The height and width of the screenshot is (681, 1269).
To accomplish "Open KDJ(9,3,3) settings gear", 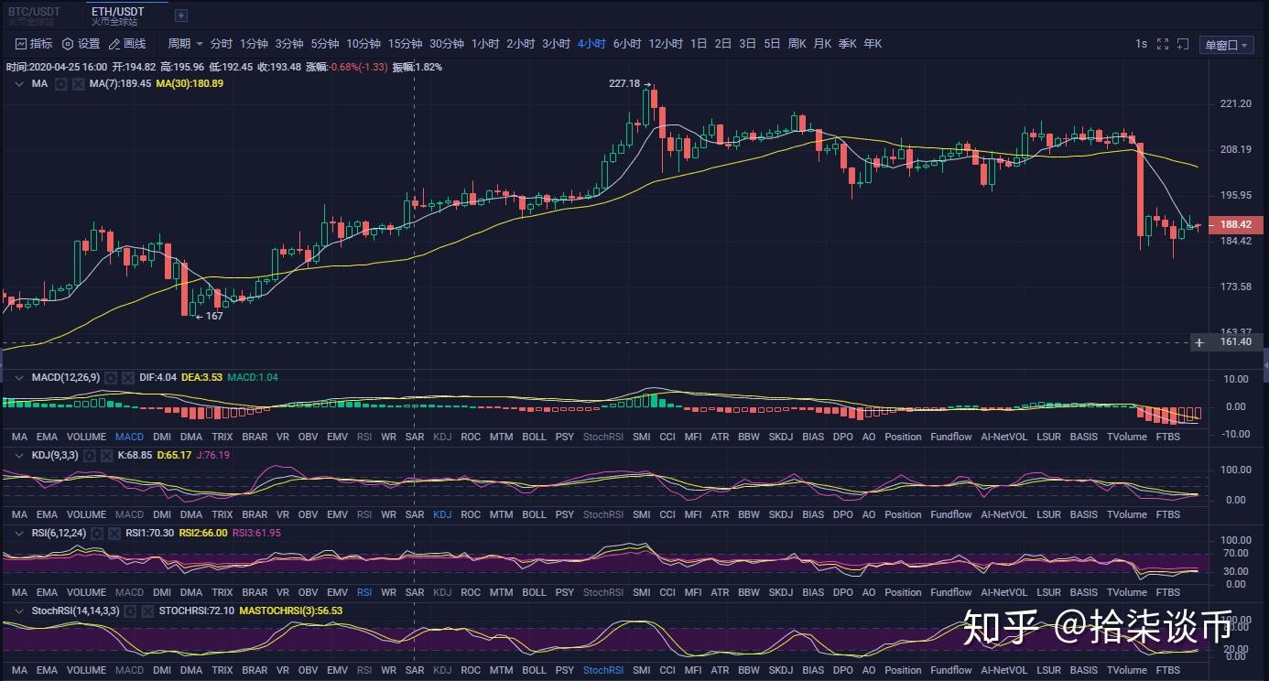I will point(89,455).
